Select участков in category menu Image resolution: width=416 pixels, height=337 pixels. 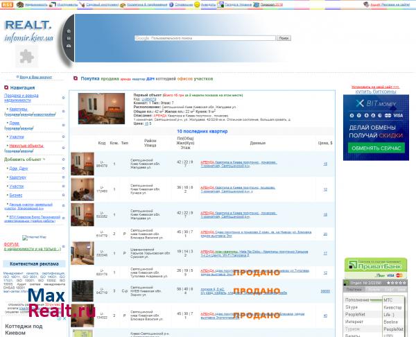click(203, 79)
